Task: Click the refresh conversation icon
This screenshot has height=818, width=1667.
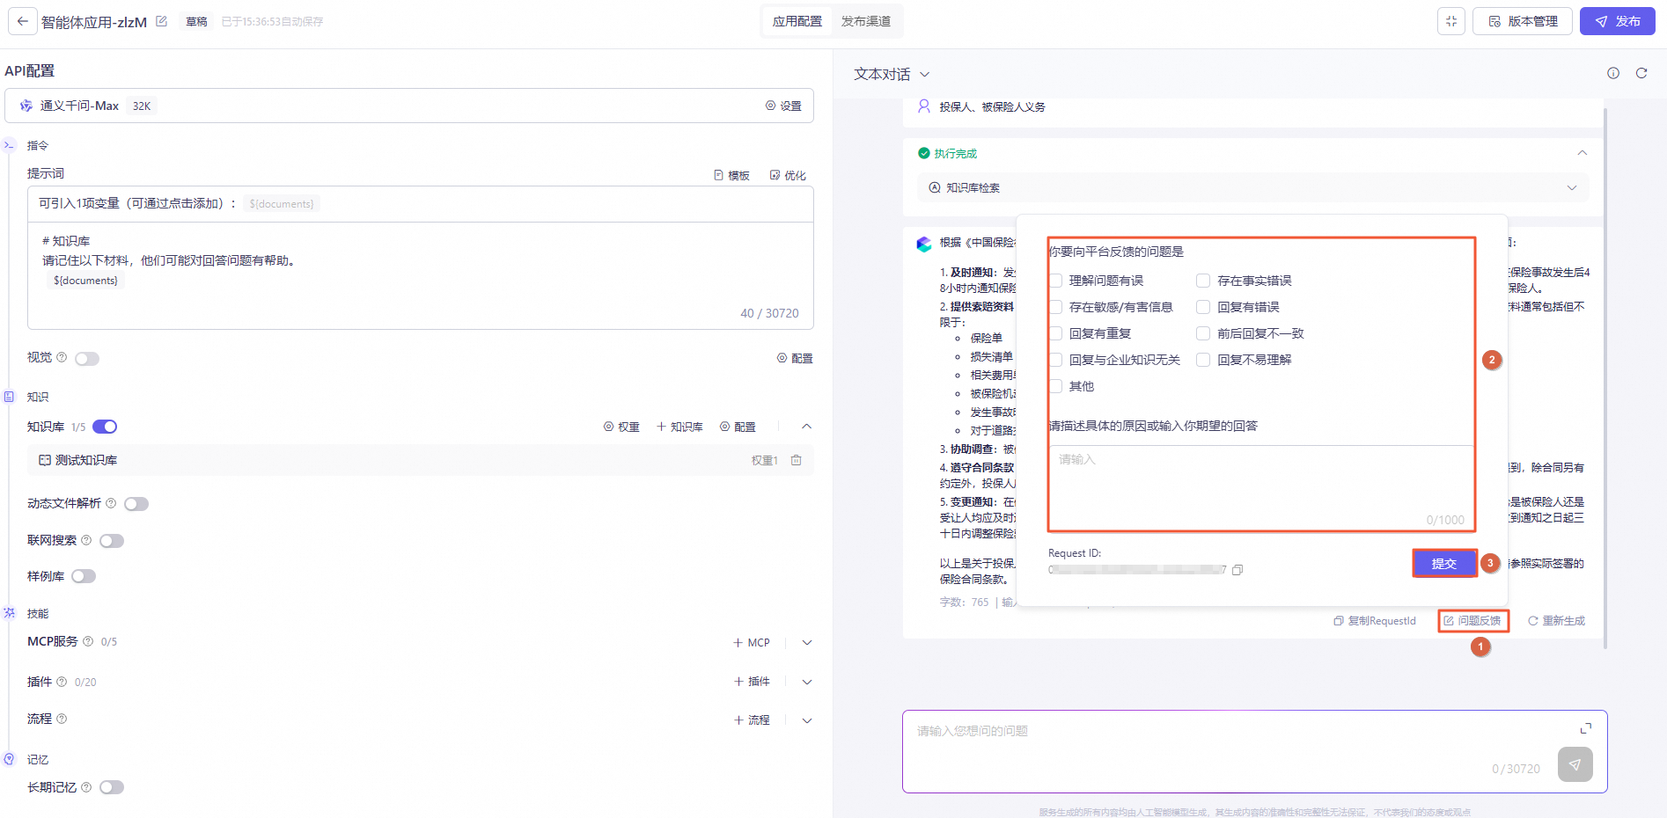Action: pos(1641,73)
